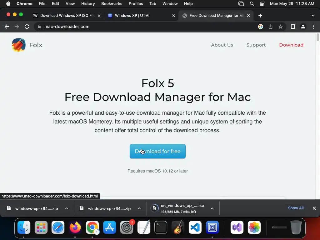Open Control Center in menu bar

[262, 4]
